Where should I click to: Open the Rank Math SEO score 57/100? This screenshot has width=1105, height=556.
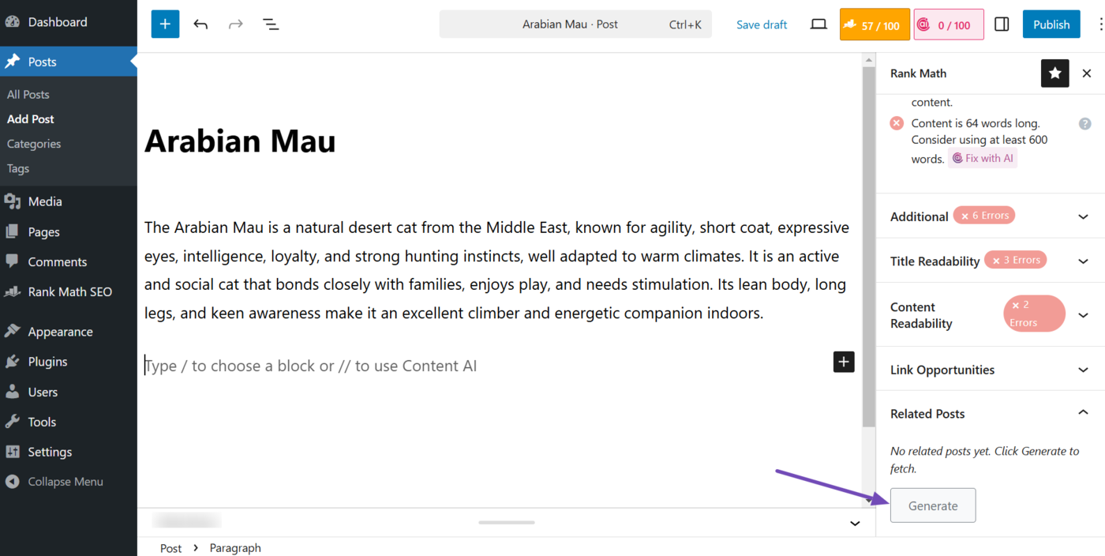pyautogui.click(x=874, y=24)
